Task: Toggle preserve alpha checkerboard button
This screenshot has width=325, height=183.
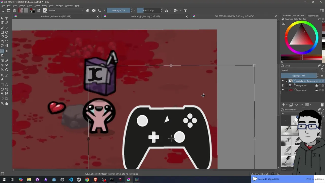Action: (94, 10)
